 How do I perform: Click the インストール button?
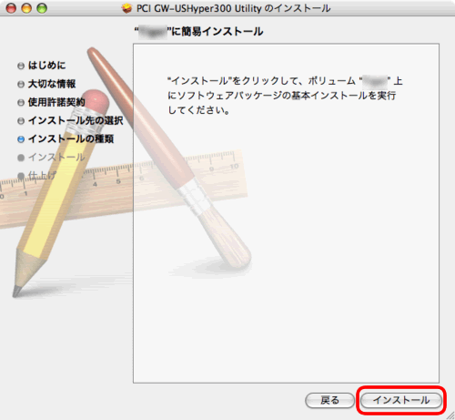tap(401, 400)
